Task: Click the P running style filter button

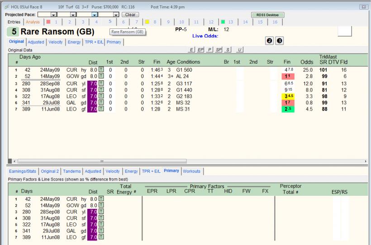Action: tap(209, 50)
